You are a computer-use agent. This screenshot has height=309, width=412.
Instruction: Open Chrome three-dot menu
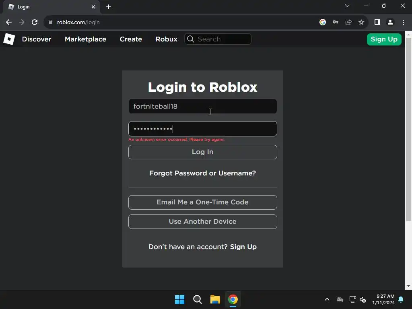click(x=403, y=23)
